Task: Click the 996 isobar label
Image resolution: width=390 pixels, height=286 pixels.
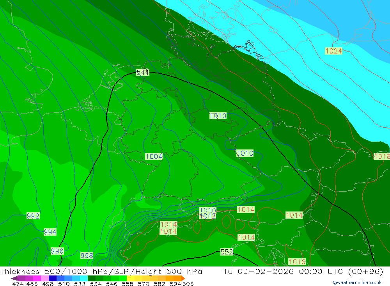Action: (x=57, y=251)
